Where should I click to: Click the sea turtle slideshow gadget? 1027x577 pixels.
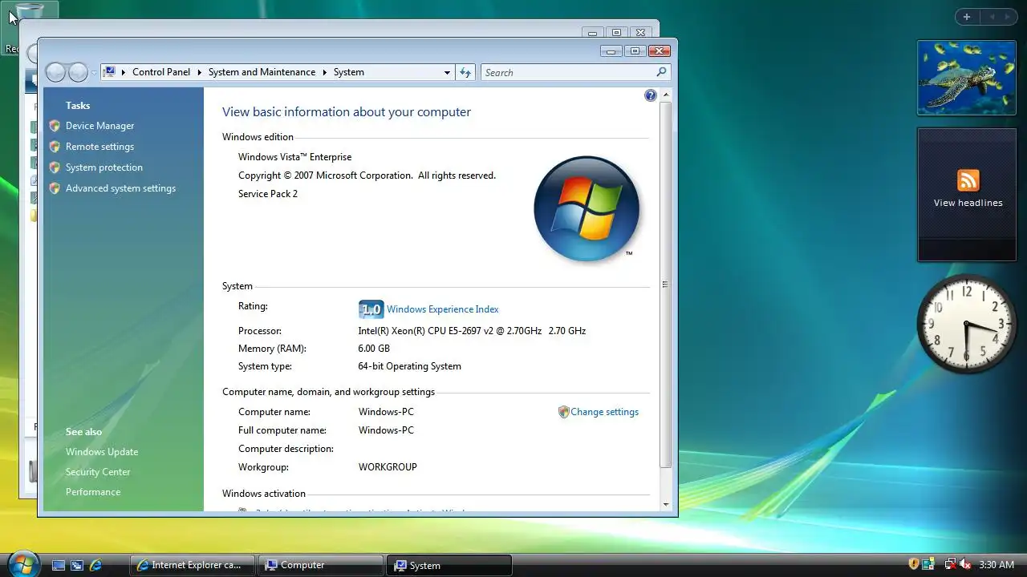pyautogui.click(x=967, y=78)
